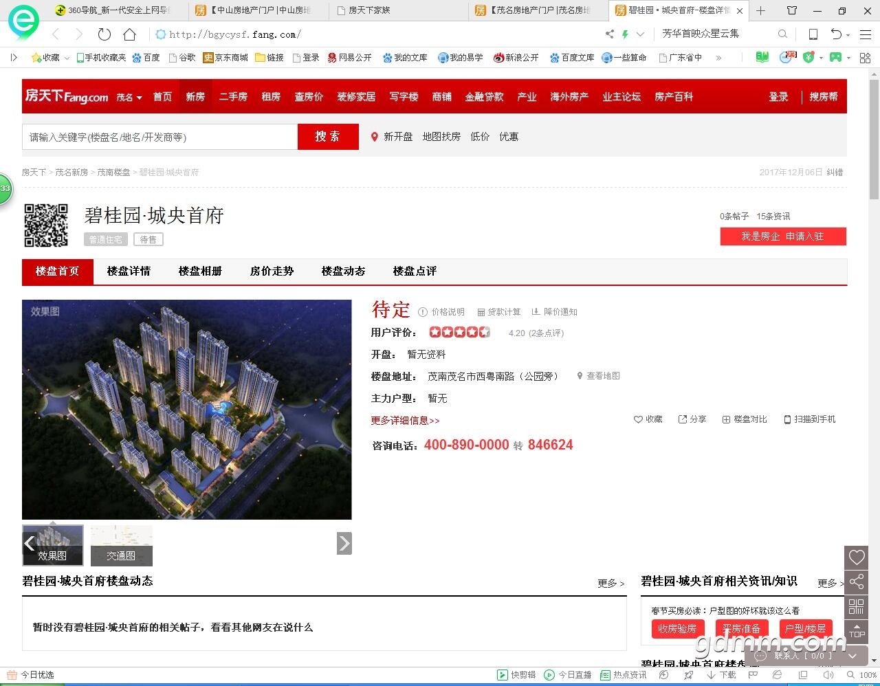This screenshot has height=686, width=880.
Task: Select 楼盘首页 tab
Action: tap(58, 272)
